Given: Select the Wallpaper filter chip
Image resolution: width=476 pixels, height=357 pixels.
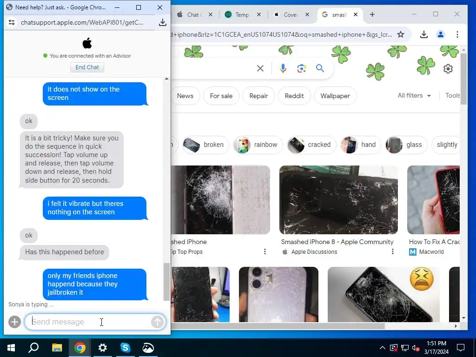Looking at the screenshot, I should 335,96.
